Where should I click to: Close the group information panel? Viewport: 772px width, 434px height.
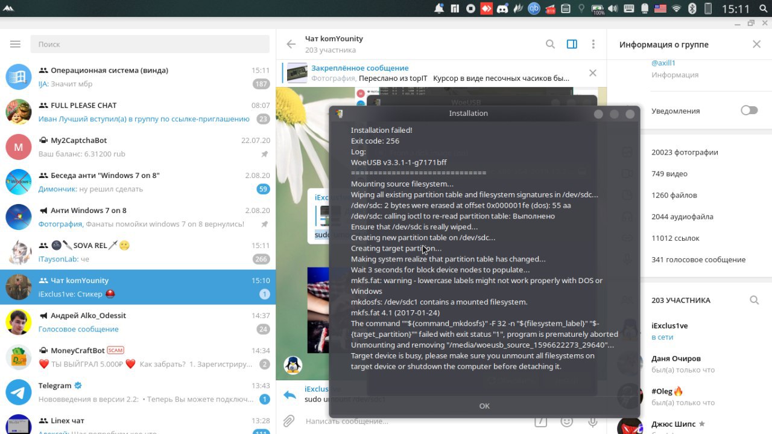click(x=757, y=44)
